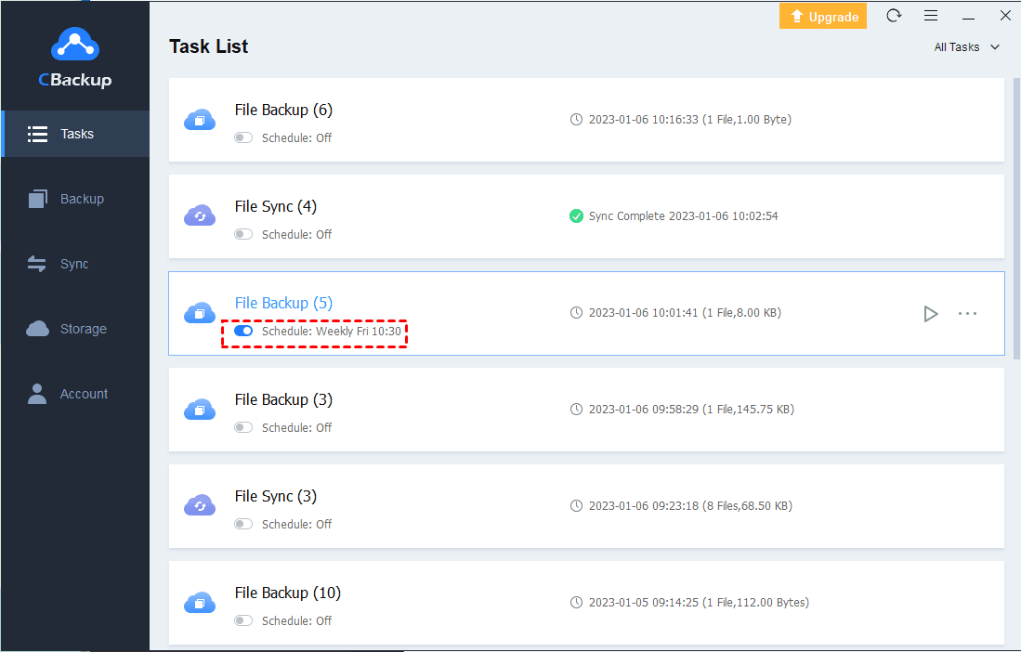Open the Sync section
This screenshot has width=1021, height=652.
(75, 264)
